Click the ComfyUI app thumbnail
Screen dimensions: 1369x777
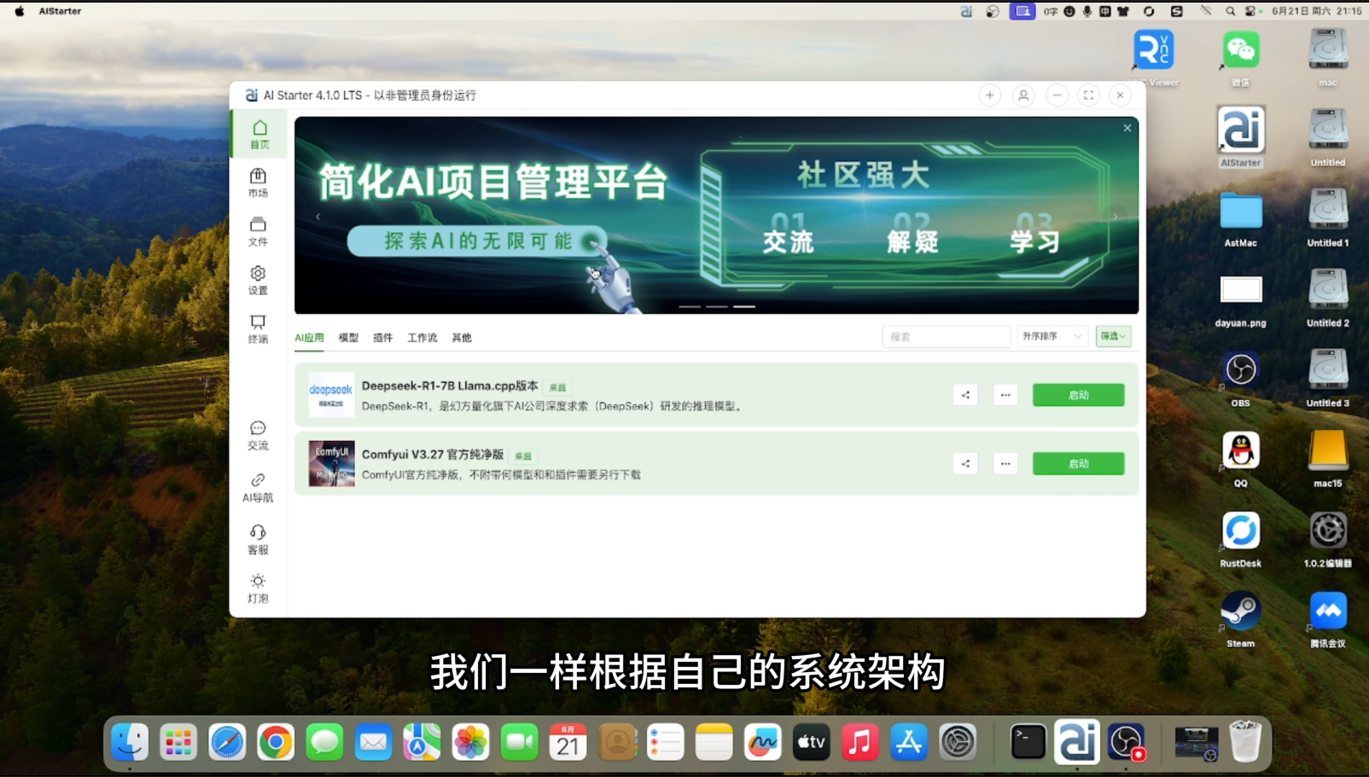331,464
